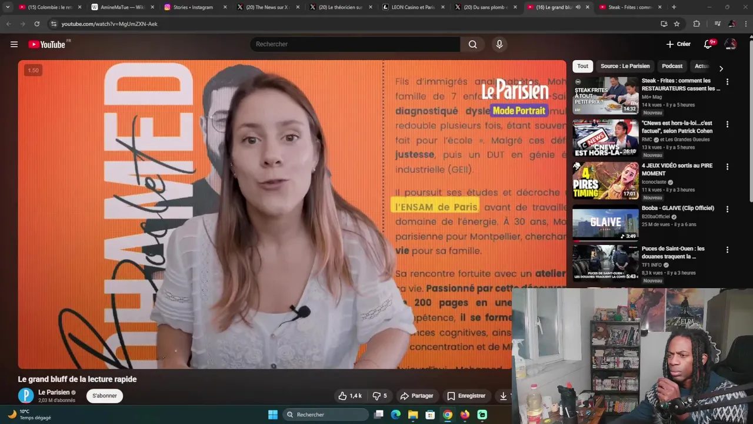The image size is (753, 424).
Task: Open options menu for Steak - Frites video
Action: (x=727, y=82)
